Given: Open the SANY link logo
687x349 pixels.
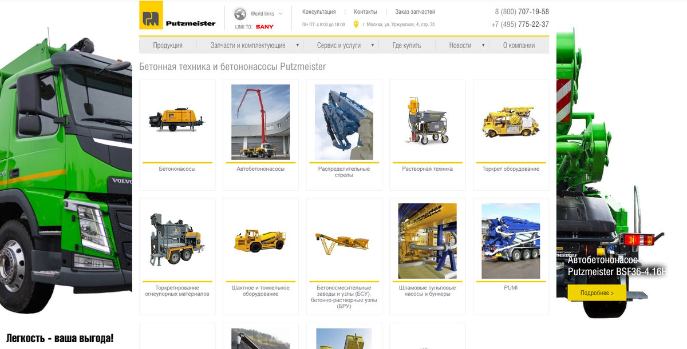Looking at the screenshot, I should point(264,27).
